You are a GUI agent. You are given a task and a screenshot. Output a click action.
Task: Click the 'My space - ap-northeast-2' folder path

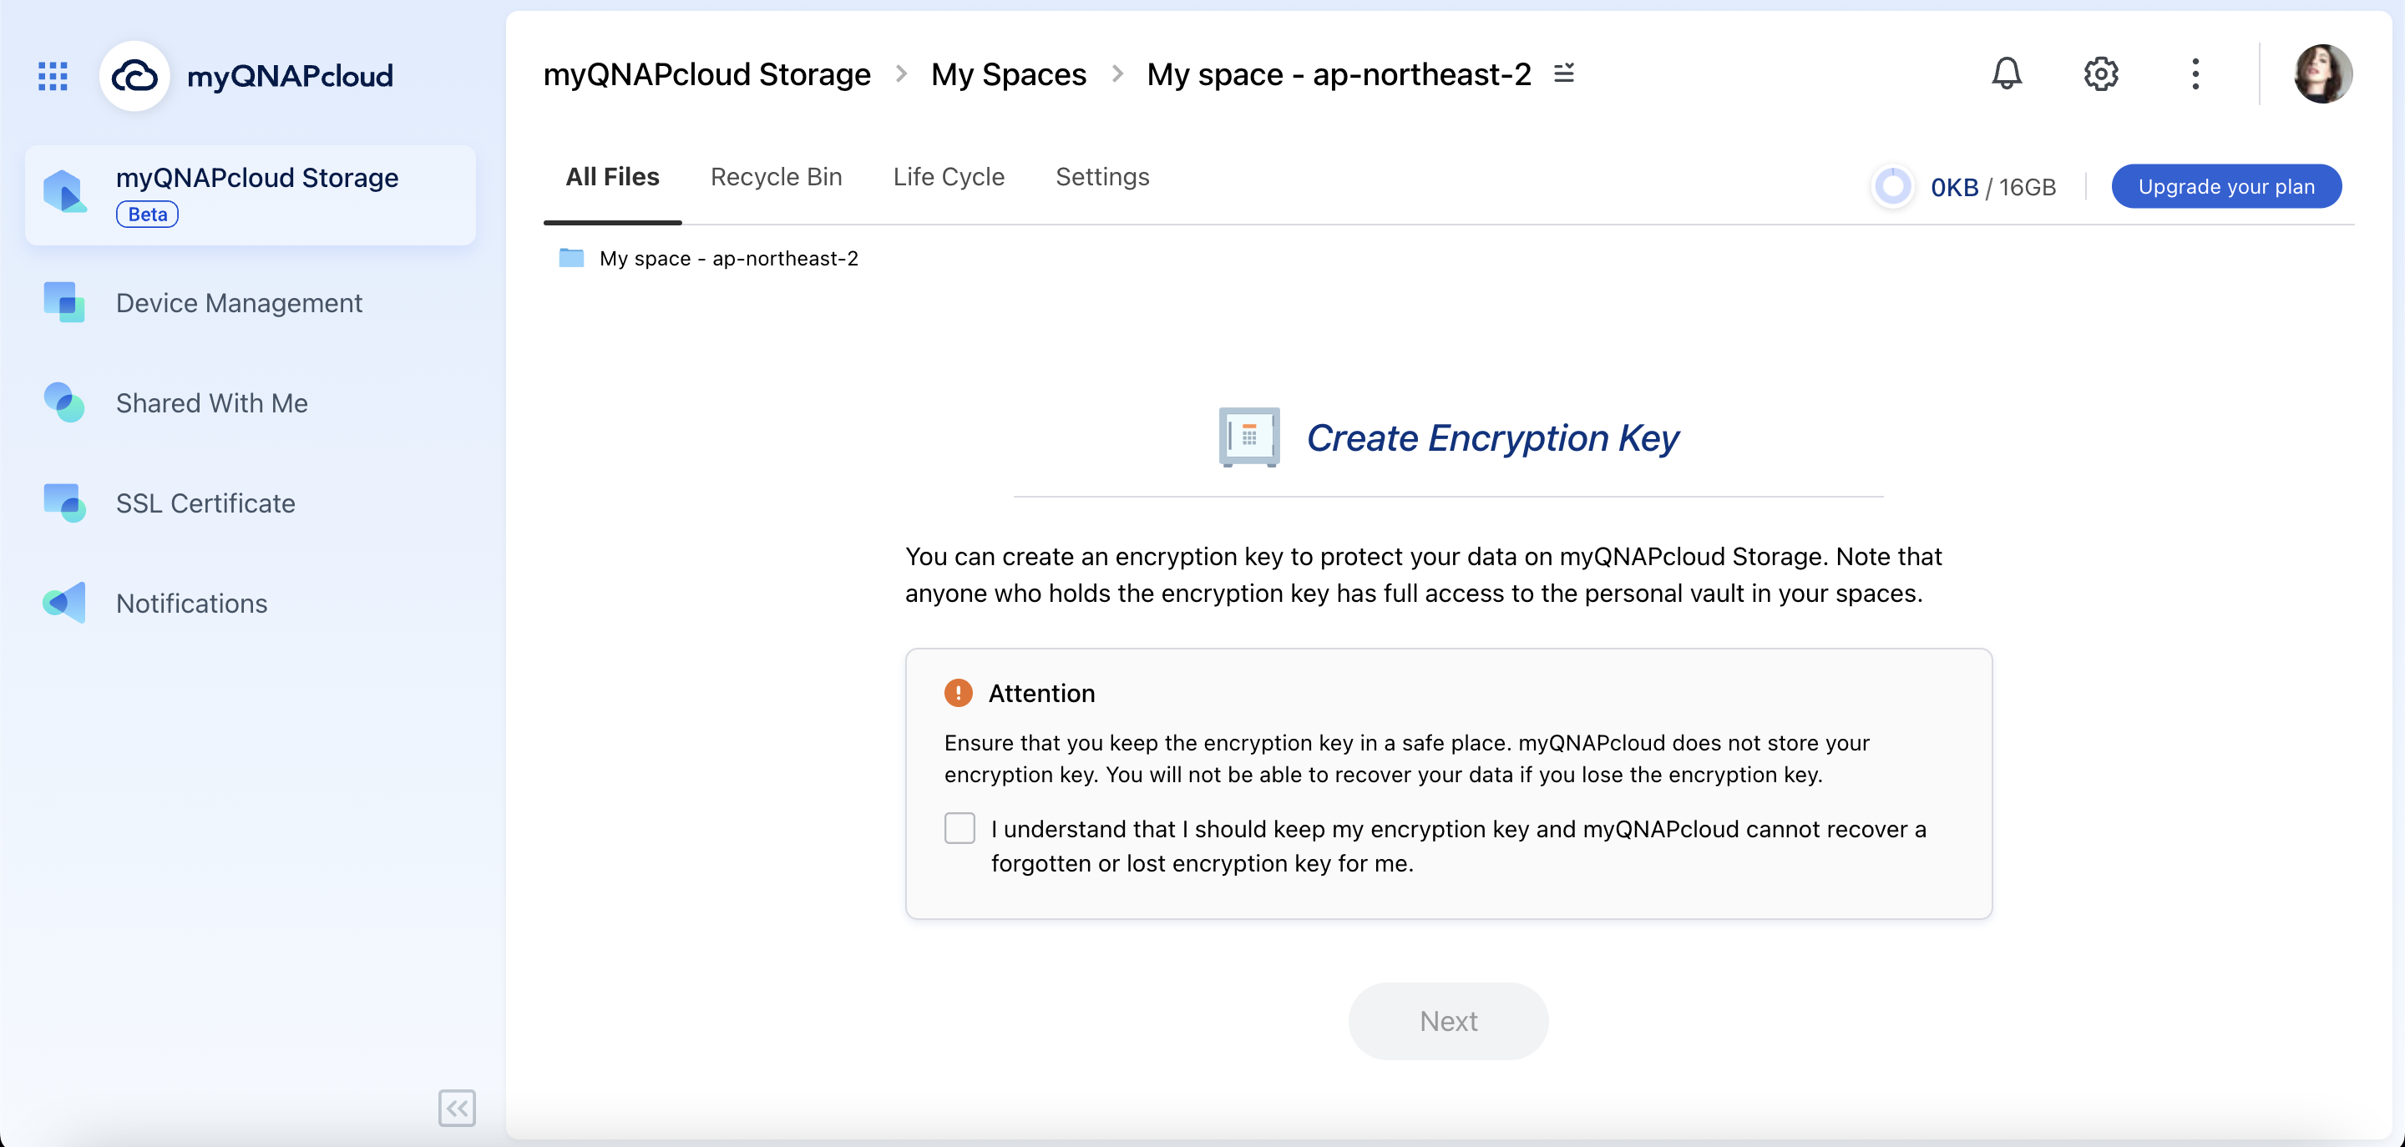pos(728,259)
